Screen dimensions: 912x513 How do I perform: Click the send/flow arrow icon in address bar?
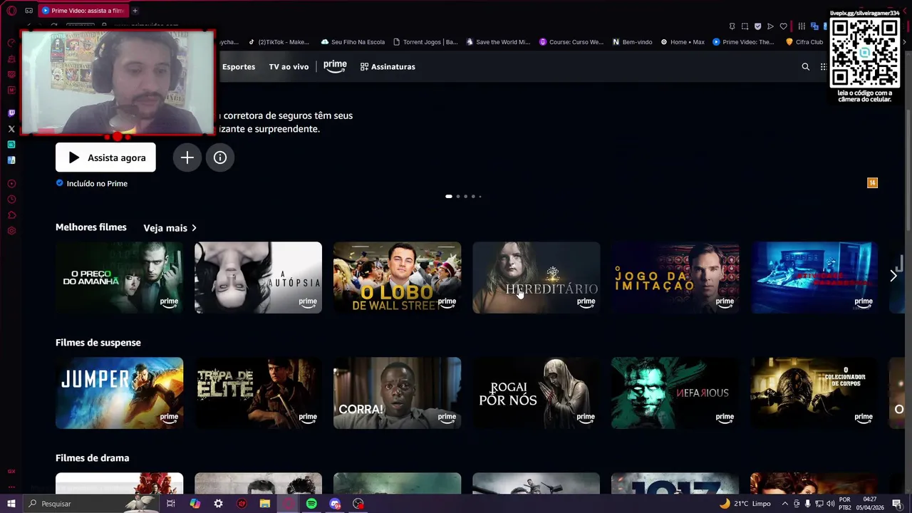click(x=770, y=26)
